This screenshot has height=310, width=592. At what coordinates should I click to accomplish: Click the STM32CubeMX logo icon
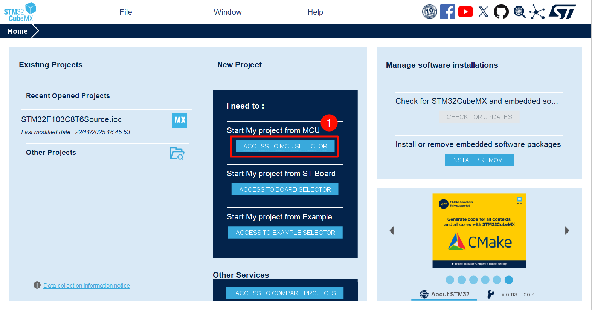click(20, 12)
